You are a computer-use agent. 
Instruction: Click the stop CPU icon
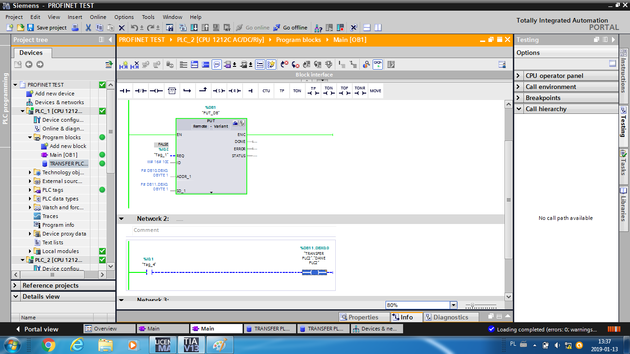[x=340, y=28]
